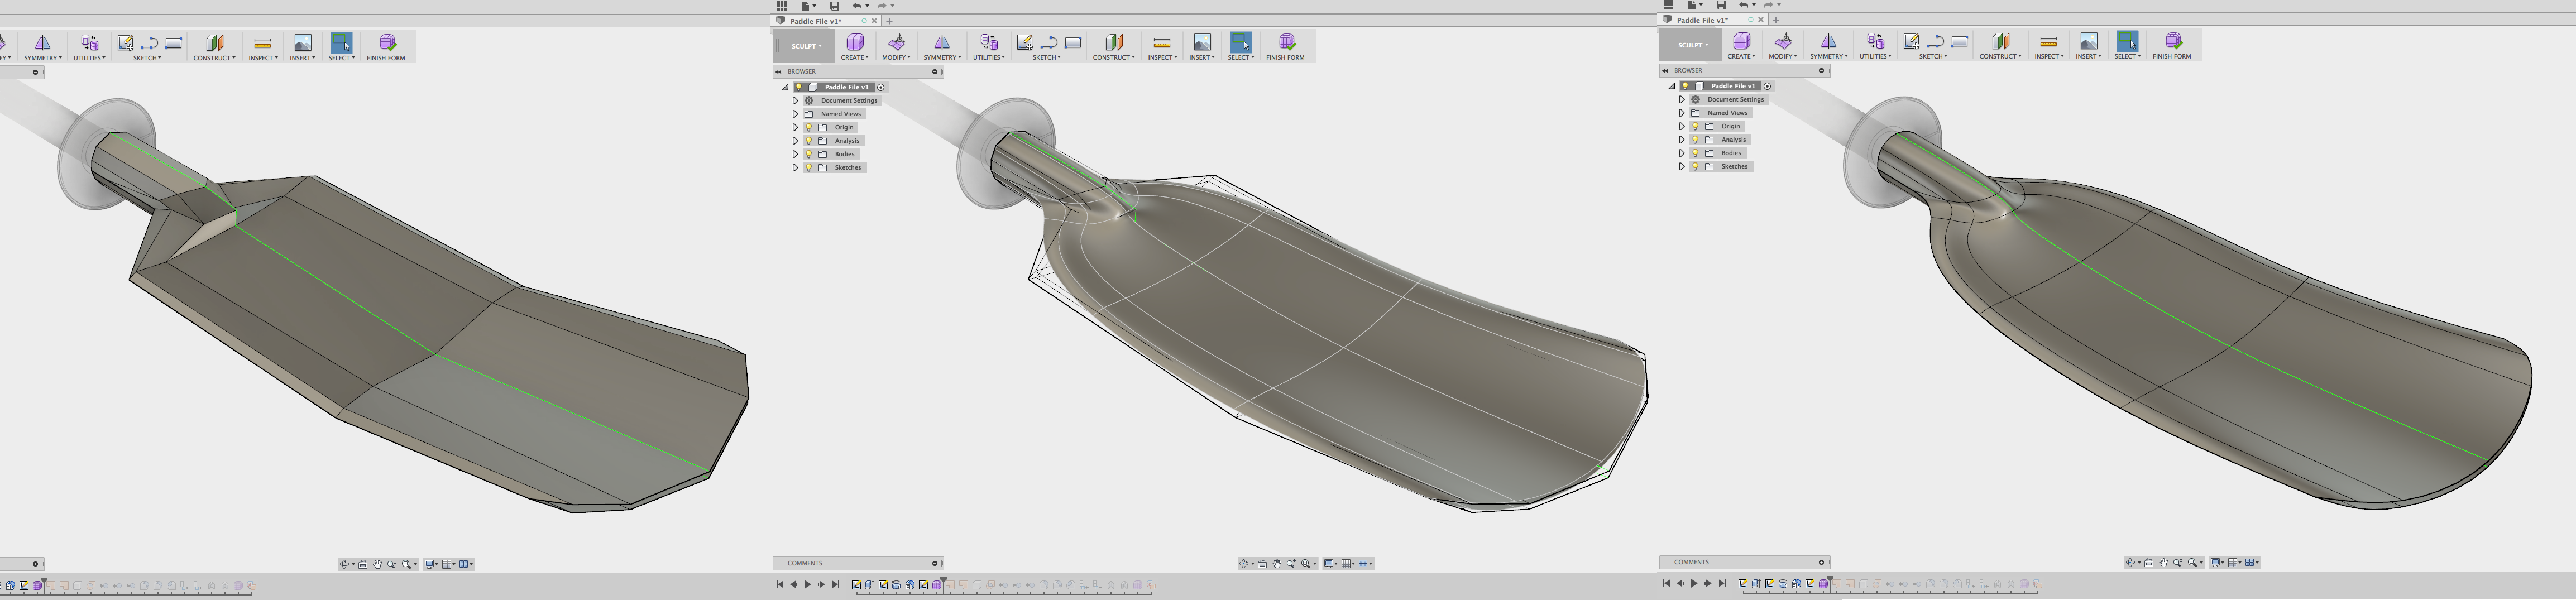This screenshot has height=600, width=2576.
Task: Click Save disk icon in the middle window
Action: pyautogui.click(x=834, y=6)
